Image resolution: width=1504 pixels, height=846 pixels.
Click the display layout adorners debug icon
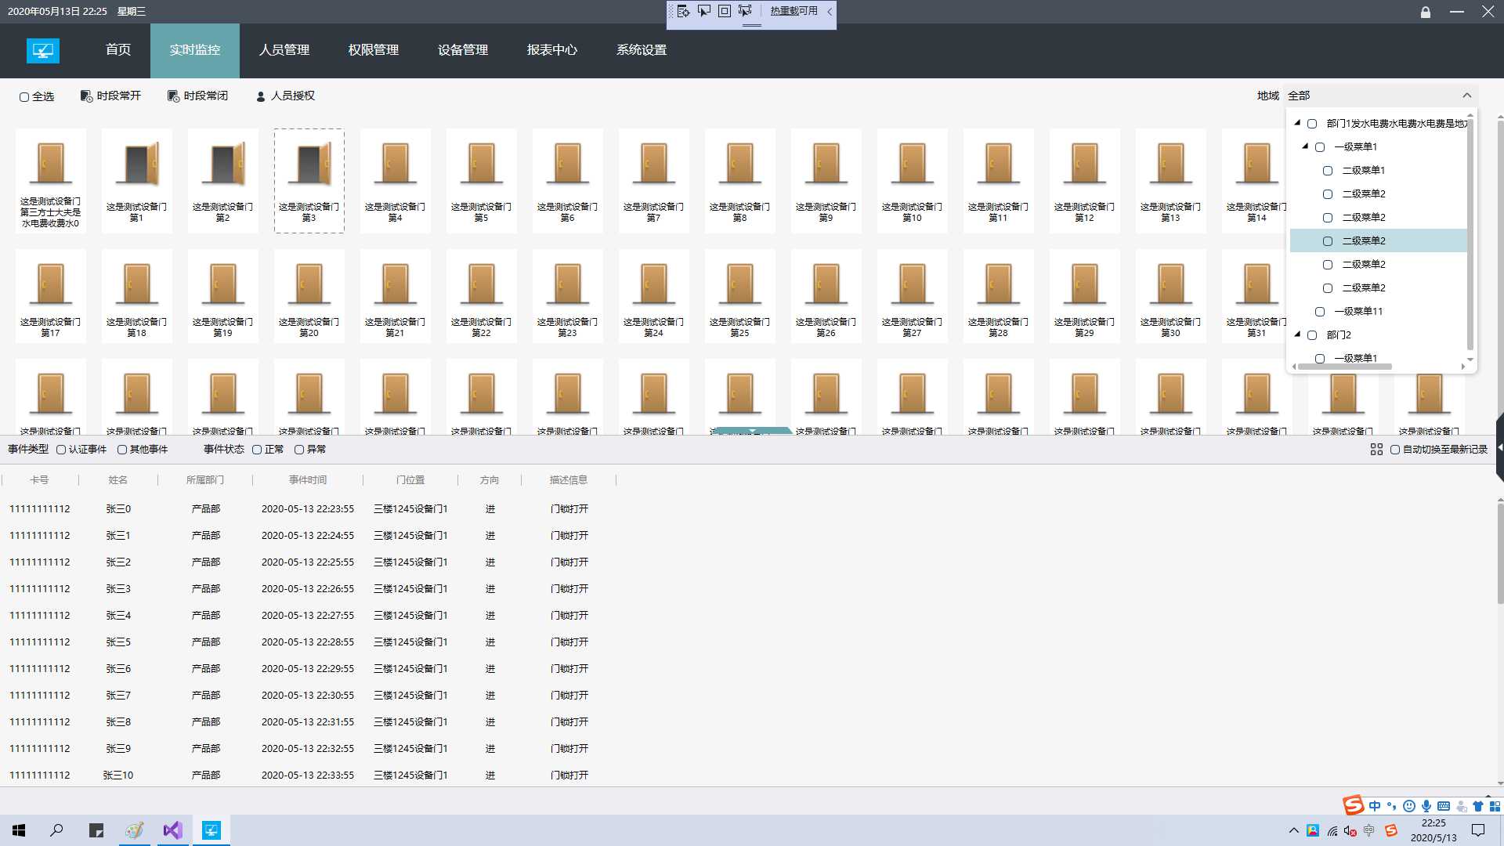coord(725,11)
